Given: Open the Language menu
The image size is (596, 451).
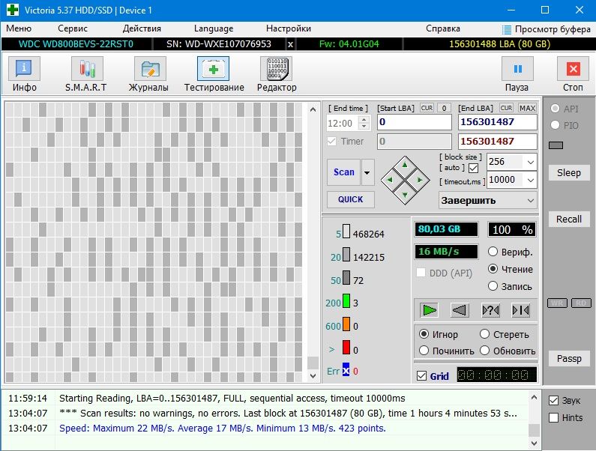Looking at the screenshot, I should [214, 28].
